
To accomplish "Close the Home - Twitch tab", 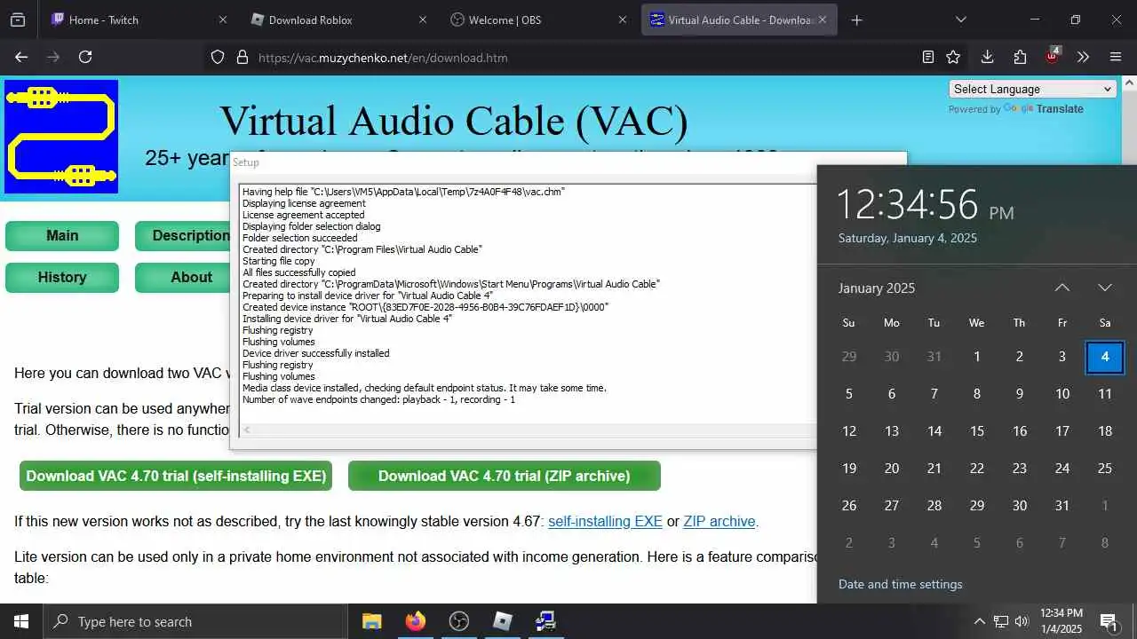I will pyautogui.click(x=223, y=20).
